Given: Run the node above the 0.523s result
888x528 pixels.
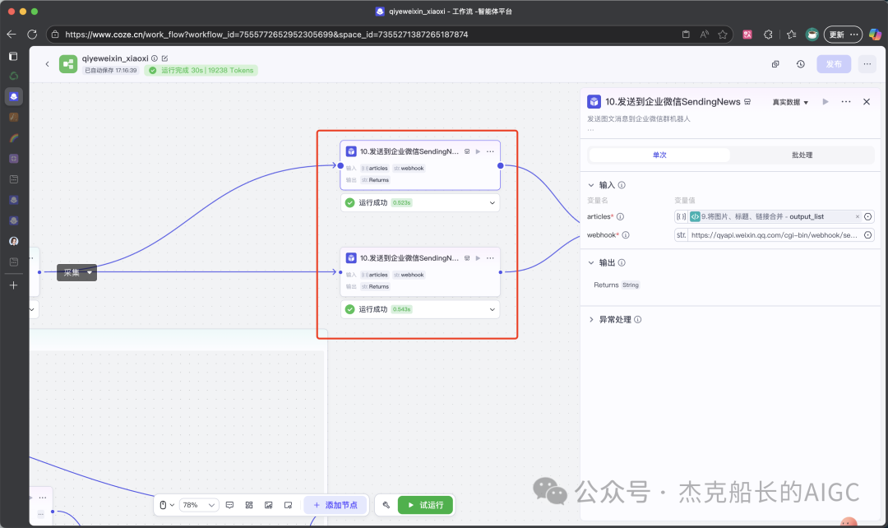Looking at the screenshot, I should 478,151.
